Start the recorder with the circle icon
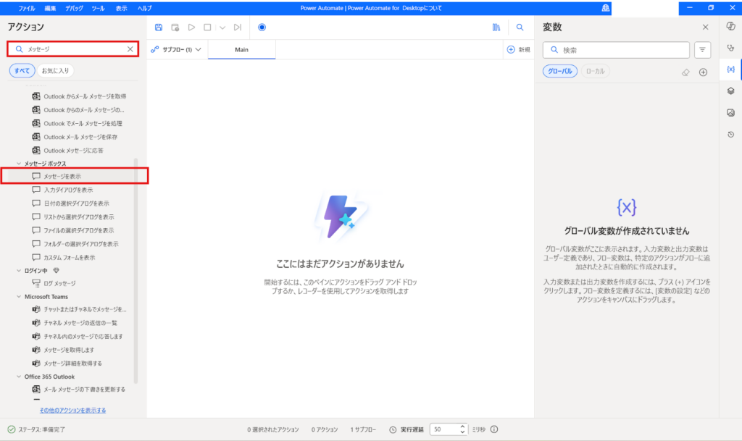The height and width of the screenshot is (441, 742). (x=262, y=28)
